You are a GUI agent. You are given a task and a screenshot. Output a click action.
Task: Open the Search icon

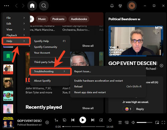(44, 6)
